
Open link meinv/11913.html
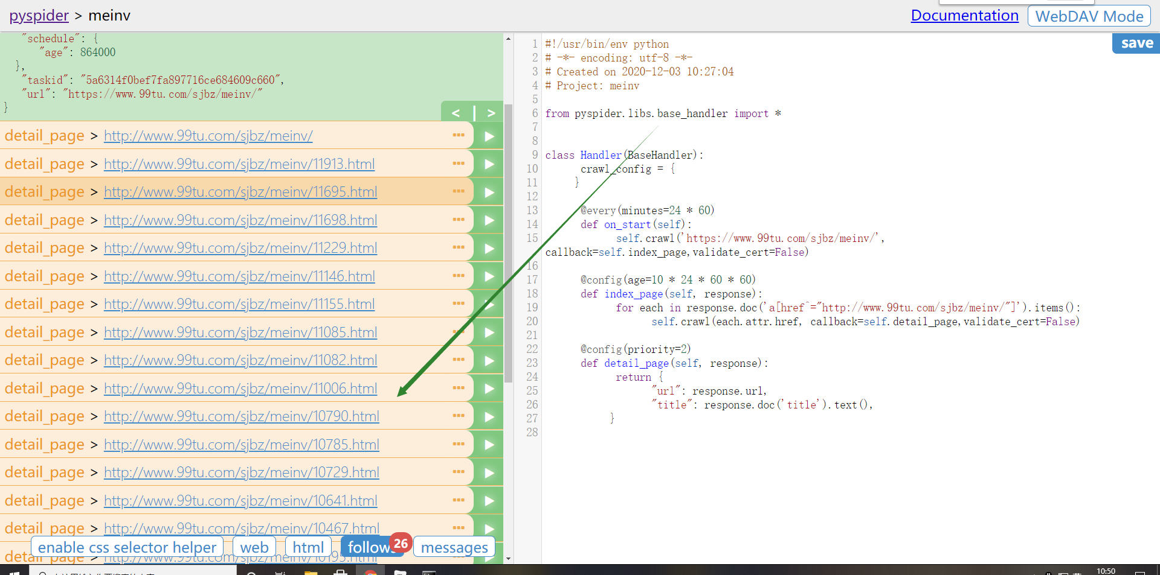[239, 164]
